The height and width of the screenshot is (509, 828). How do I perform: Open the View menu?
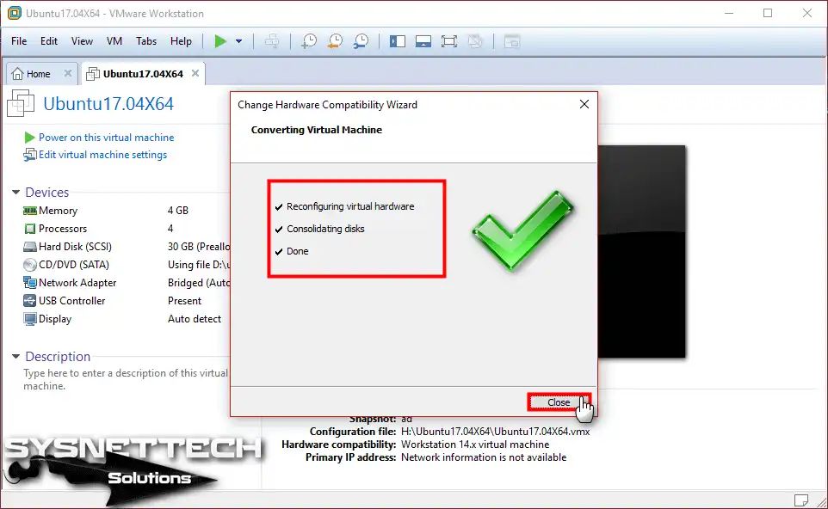coord(82,41)
